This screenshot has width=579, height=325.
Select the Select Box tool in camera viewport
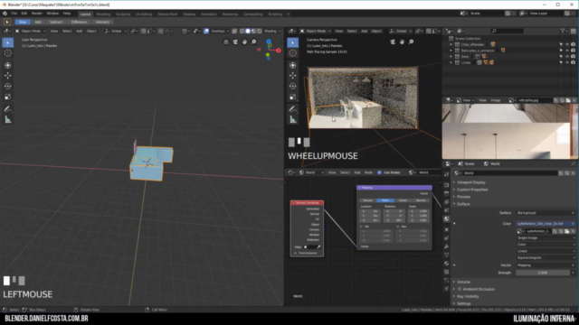(293, 42)
